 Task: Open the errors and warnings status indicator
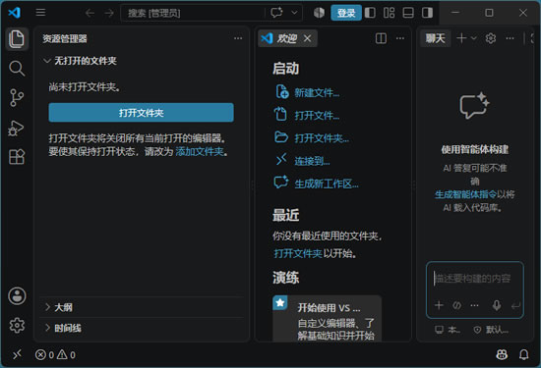[55, 354]
